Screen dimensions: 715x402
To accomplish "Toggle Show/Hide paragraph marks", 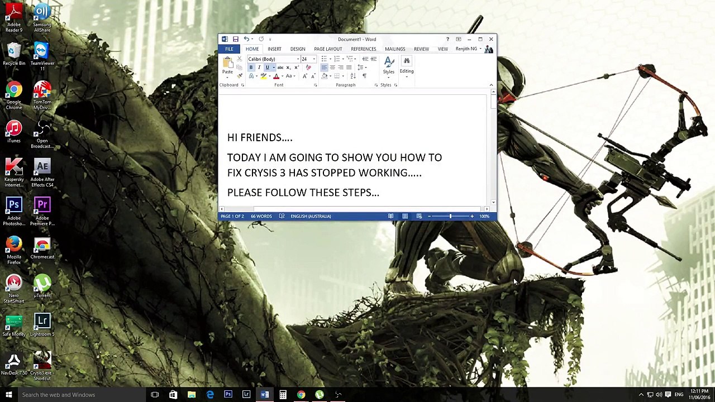I will pos(364,76).
